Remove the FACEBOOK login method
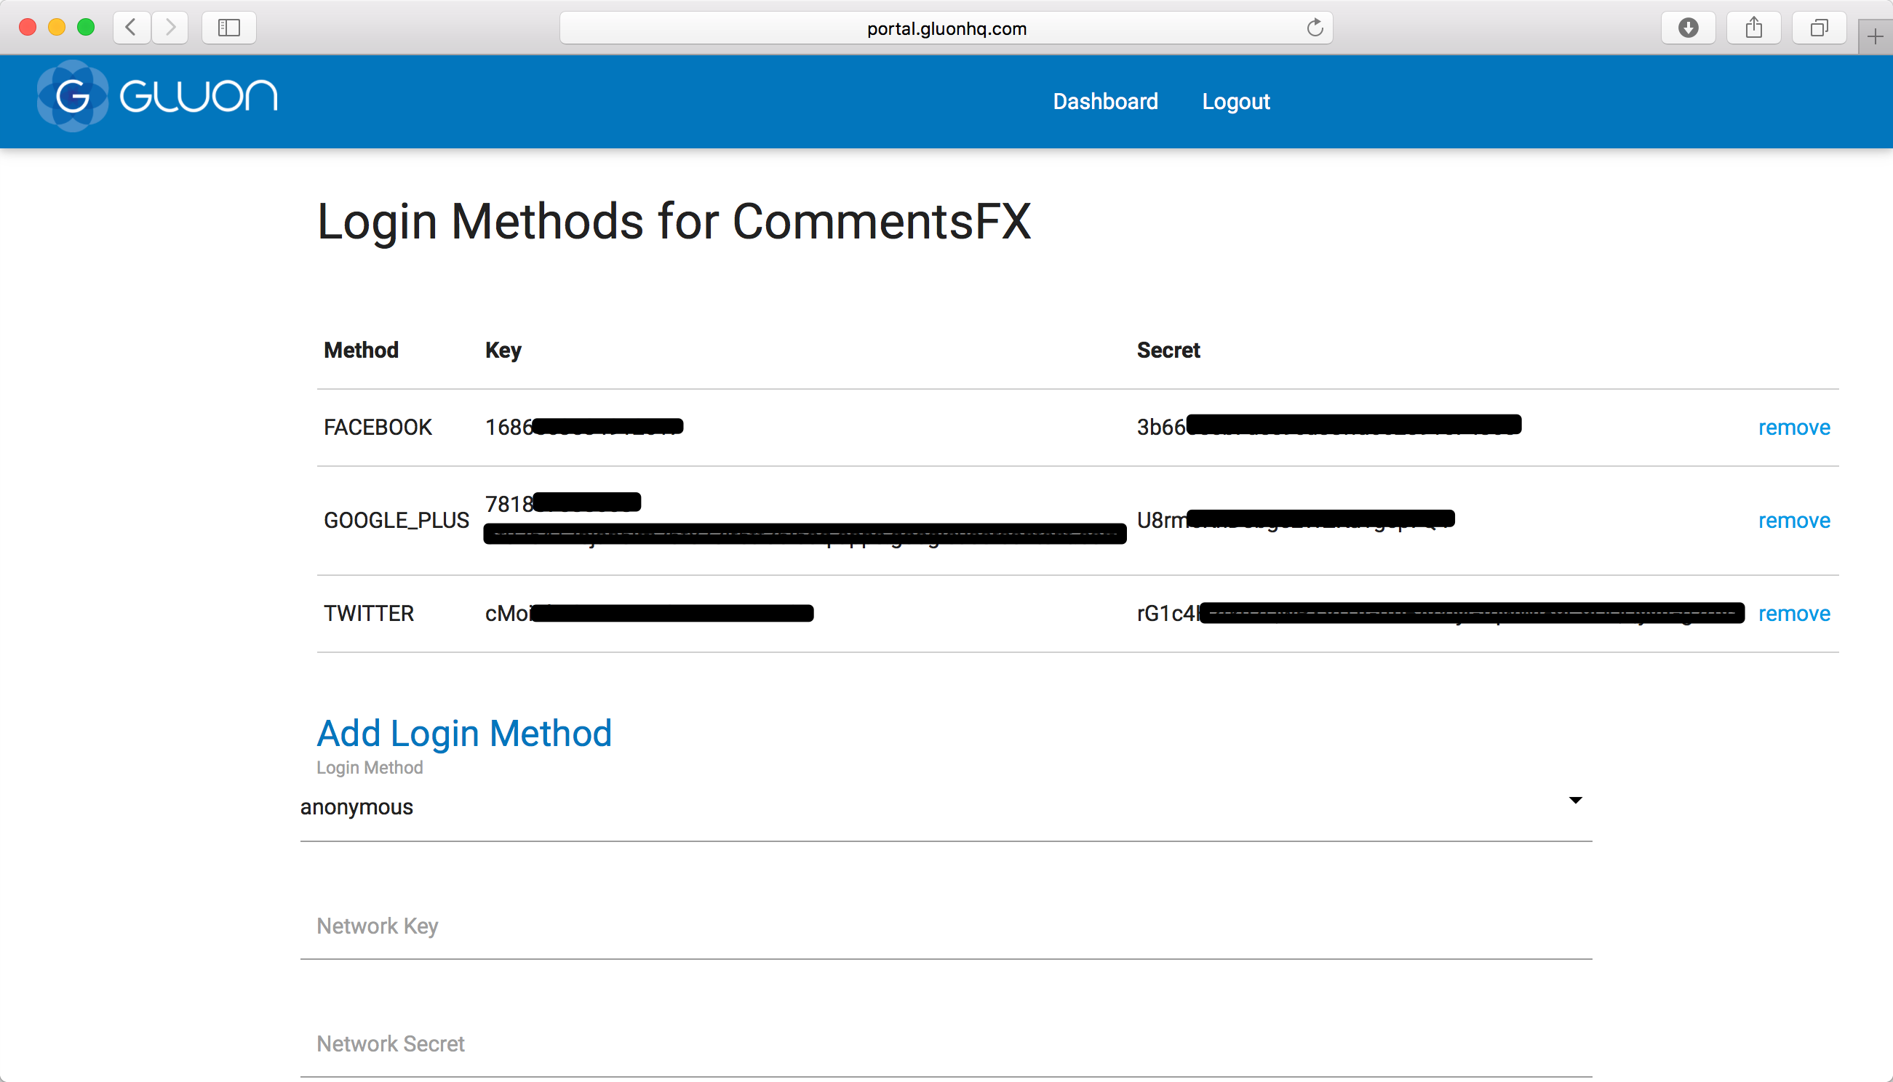 coord(1793,428)
